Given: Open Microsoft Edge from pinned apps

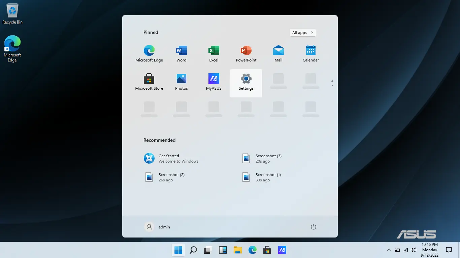Looking at the screenshot, I should (149, 54).
